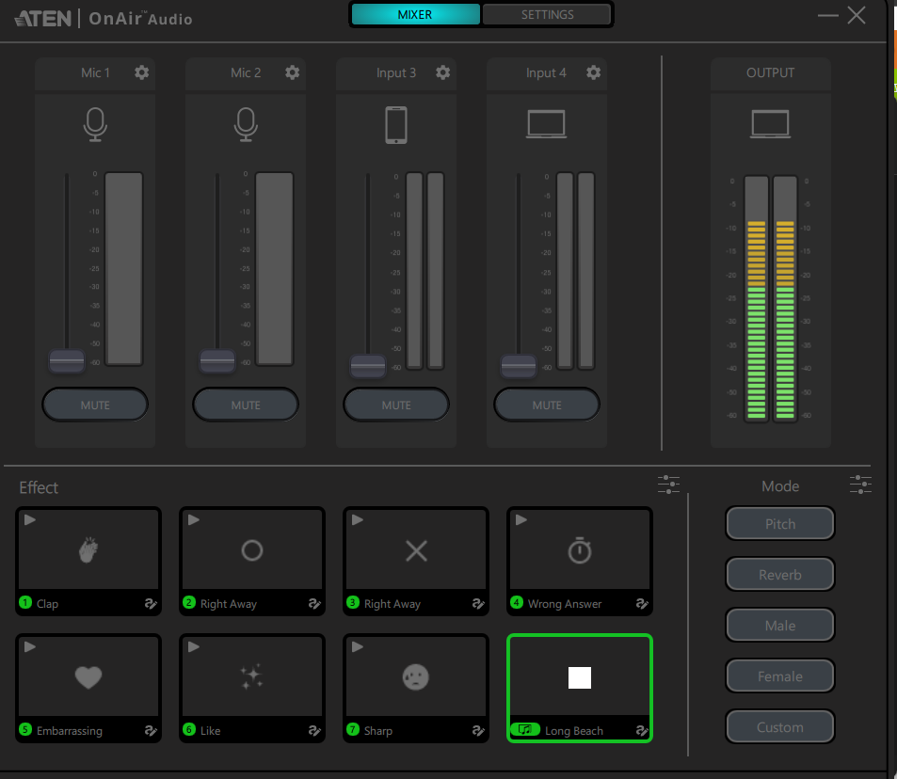Screen dimensions: 897x779
Task: Mute the Input 4 channel
Action: 547,405
